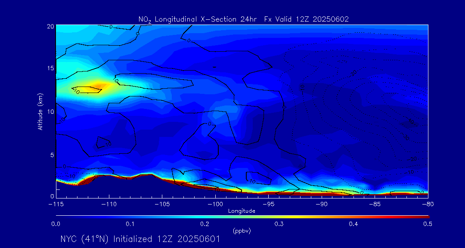The height and width of the screenshot is (248, 465).
Task: Click the (ppbv) units label
Action: click(242, 231)
